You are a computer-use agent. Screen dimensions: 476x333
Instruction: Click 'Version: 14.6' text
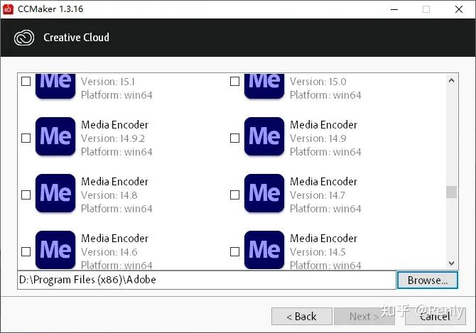click(x=109, y=252)
